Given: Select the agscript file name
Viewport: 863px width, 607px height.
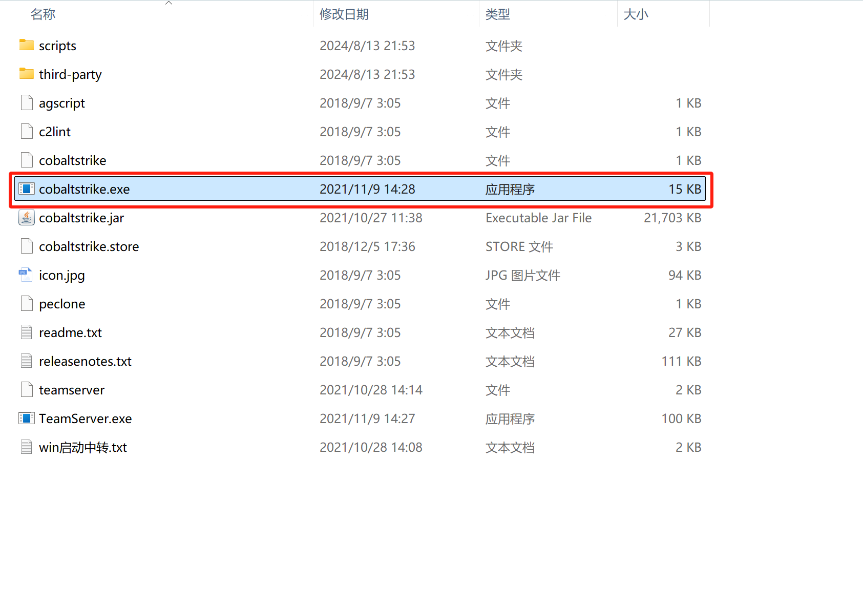Looking at the screenshot, I should (62, 103).
